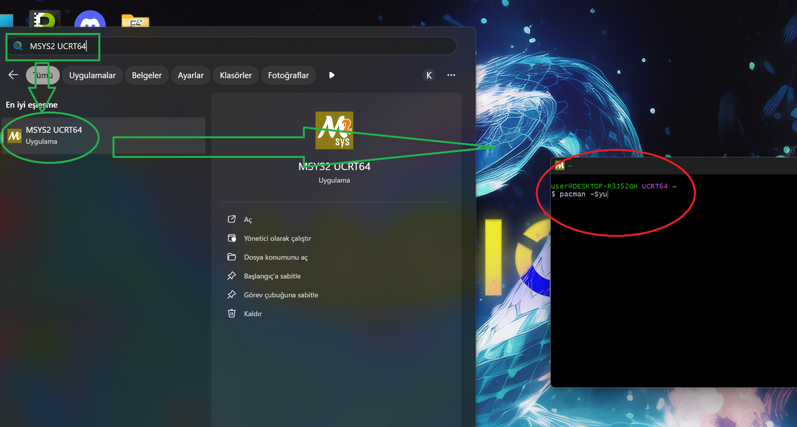The width and height of the screenshot is (797, 427).
Task: Select the Tümü filter tab
Action: [x=43, y=75]
